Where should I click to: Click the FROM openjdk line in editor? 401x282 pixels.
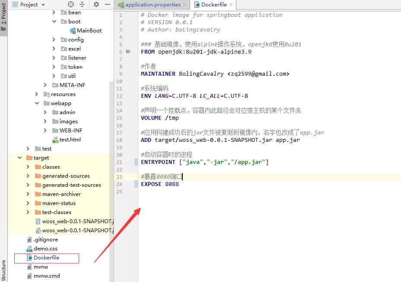click(x=196, y=52)
